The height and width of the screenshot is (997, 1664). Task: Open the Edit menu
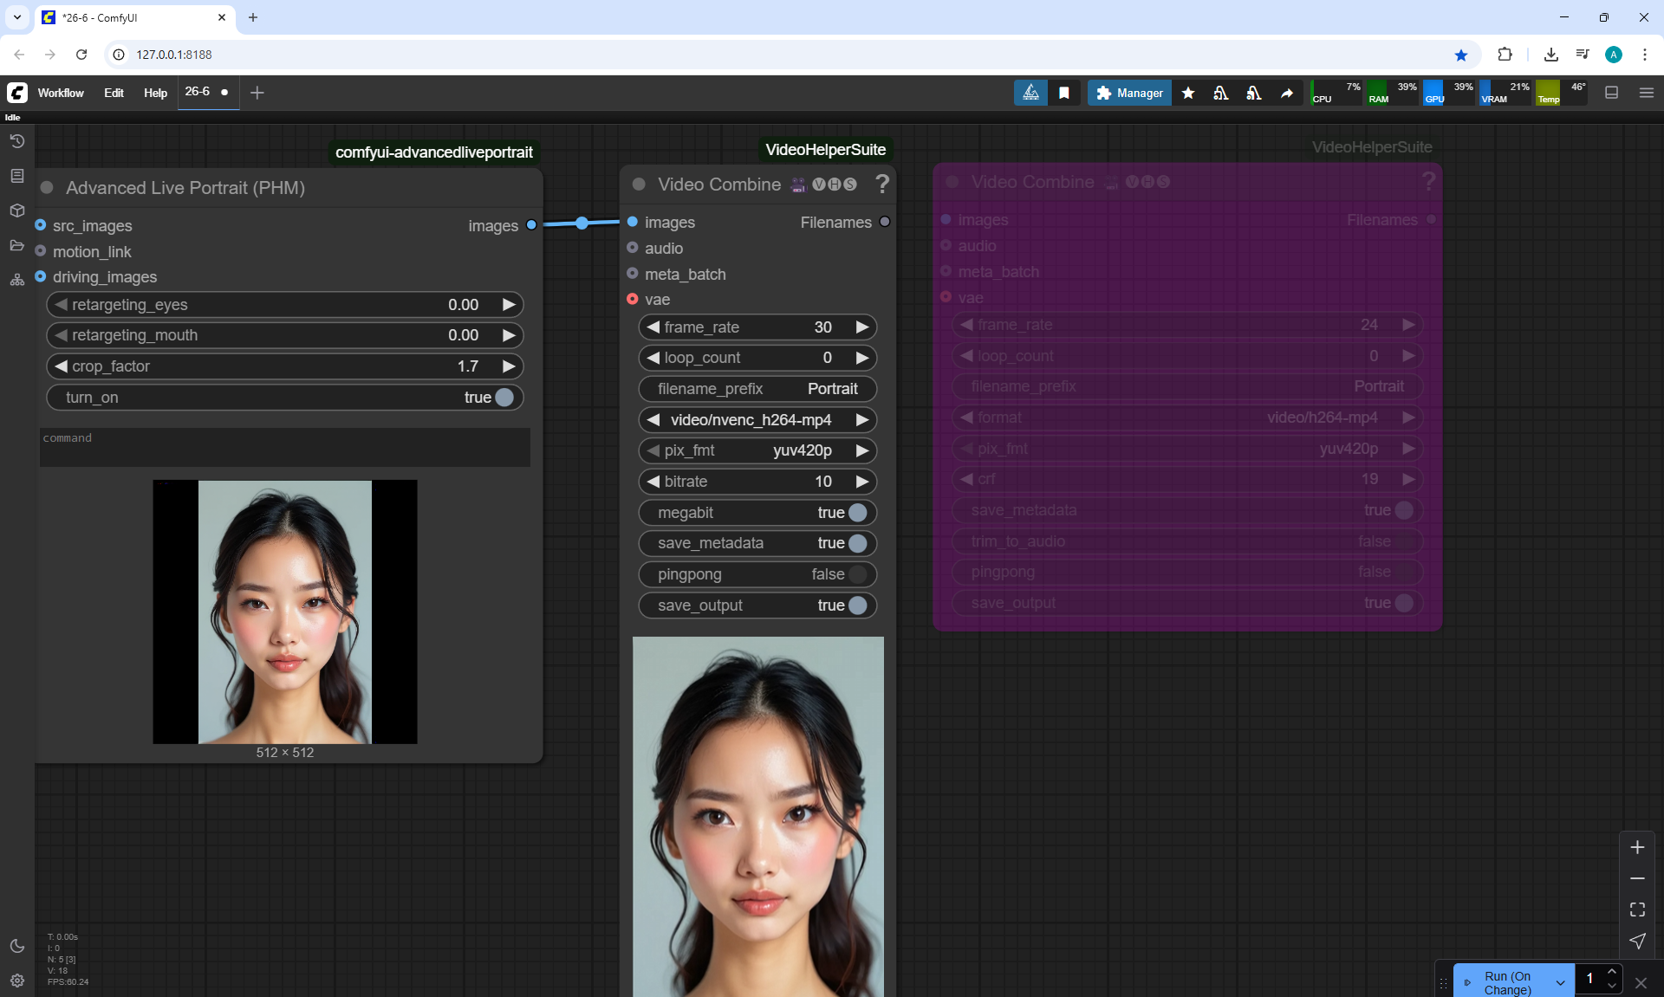click(114, 93)
